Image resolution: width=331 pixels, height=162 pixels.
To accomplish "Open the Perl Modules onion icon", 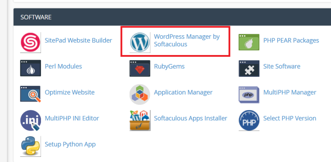I will tap(31, 68).
